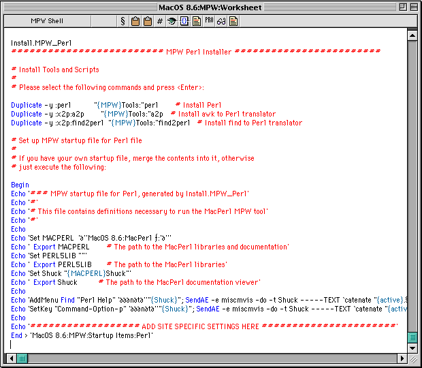This screenshot has width=422, height=368.
Task: Click the first document page toolbar icon
Action: point(197,21)
